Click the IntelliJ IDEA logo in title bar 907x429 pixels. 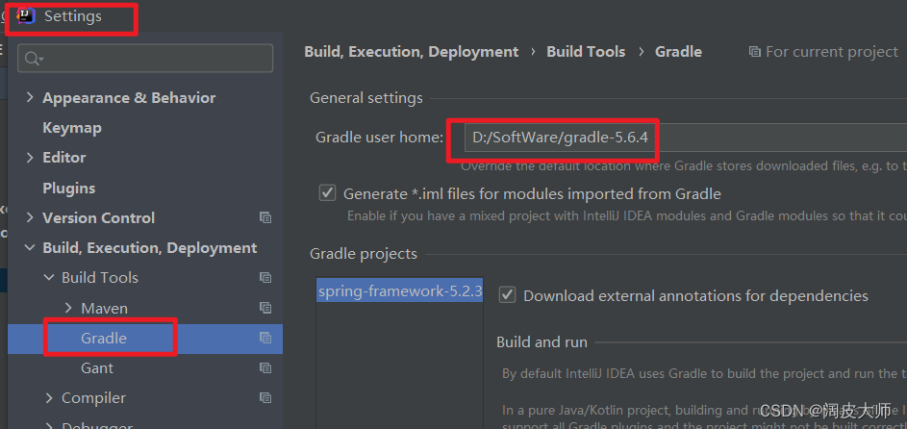(x=26, y=16)
